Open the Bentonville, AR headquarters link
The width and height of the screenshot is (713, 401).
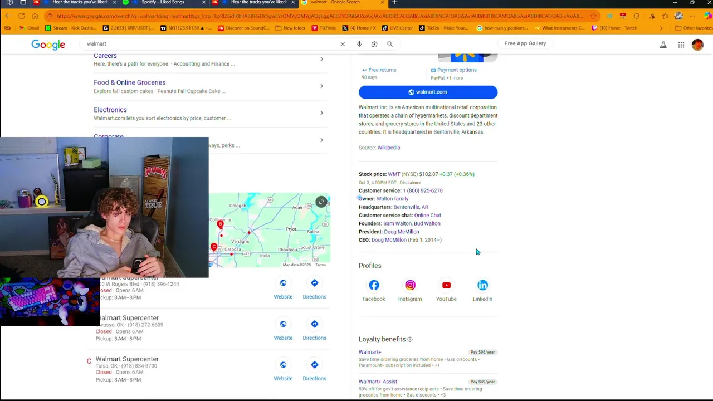pos(411,207)
